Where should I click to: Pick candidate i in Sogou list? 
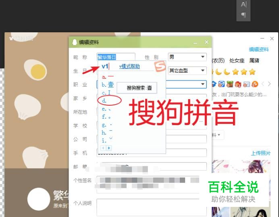[107, 140]
